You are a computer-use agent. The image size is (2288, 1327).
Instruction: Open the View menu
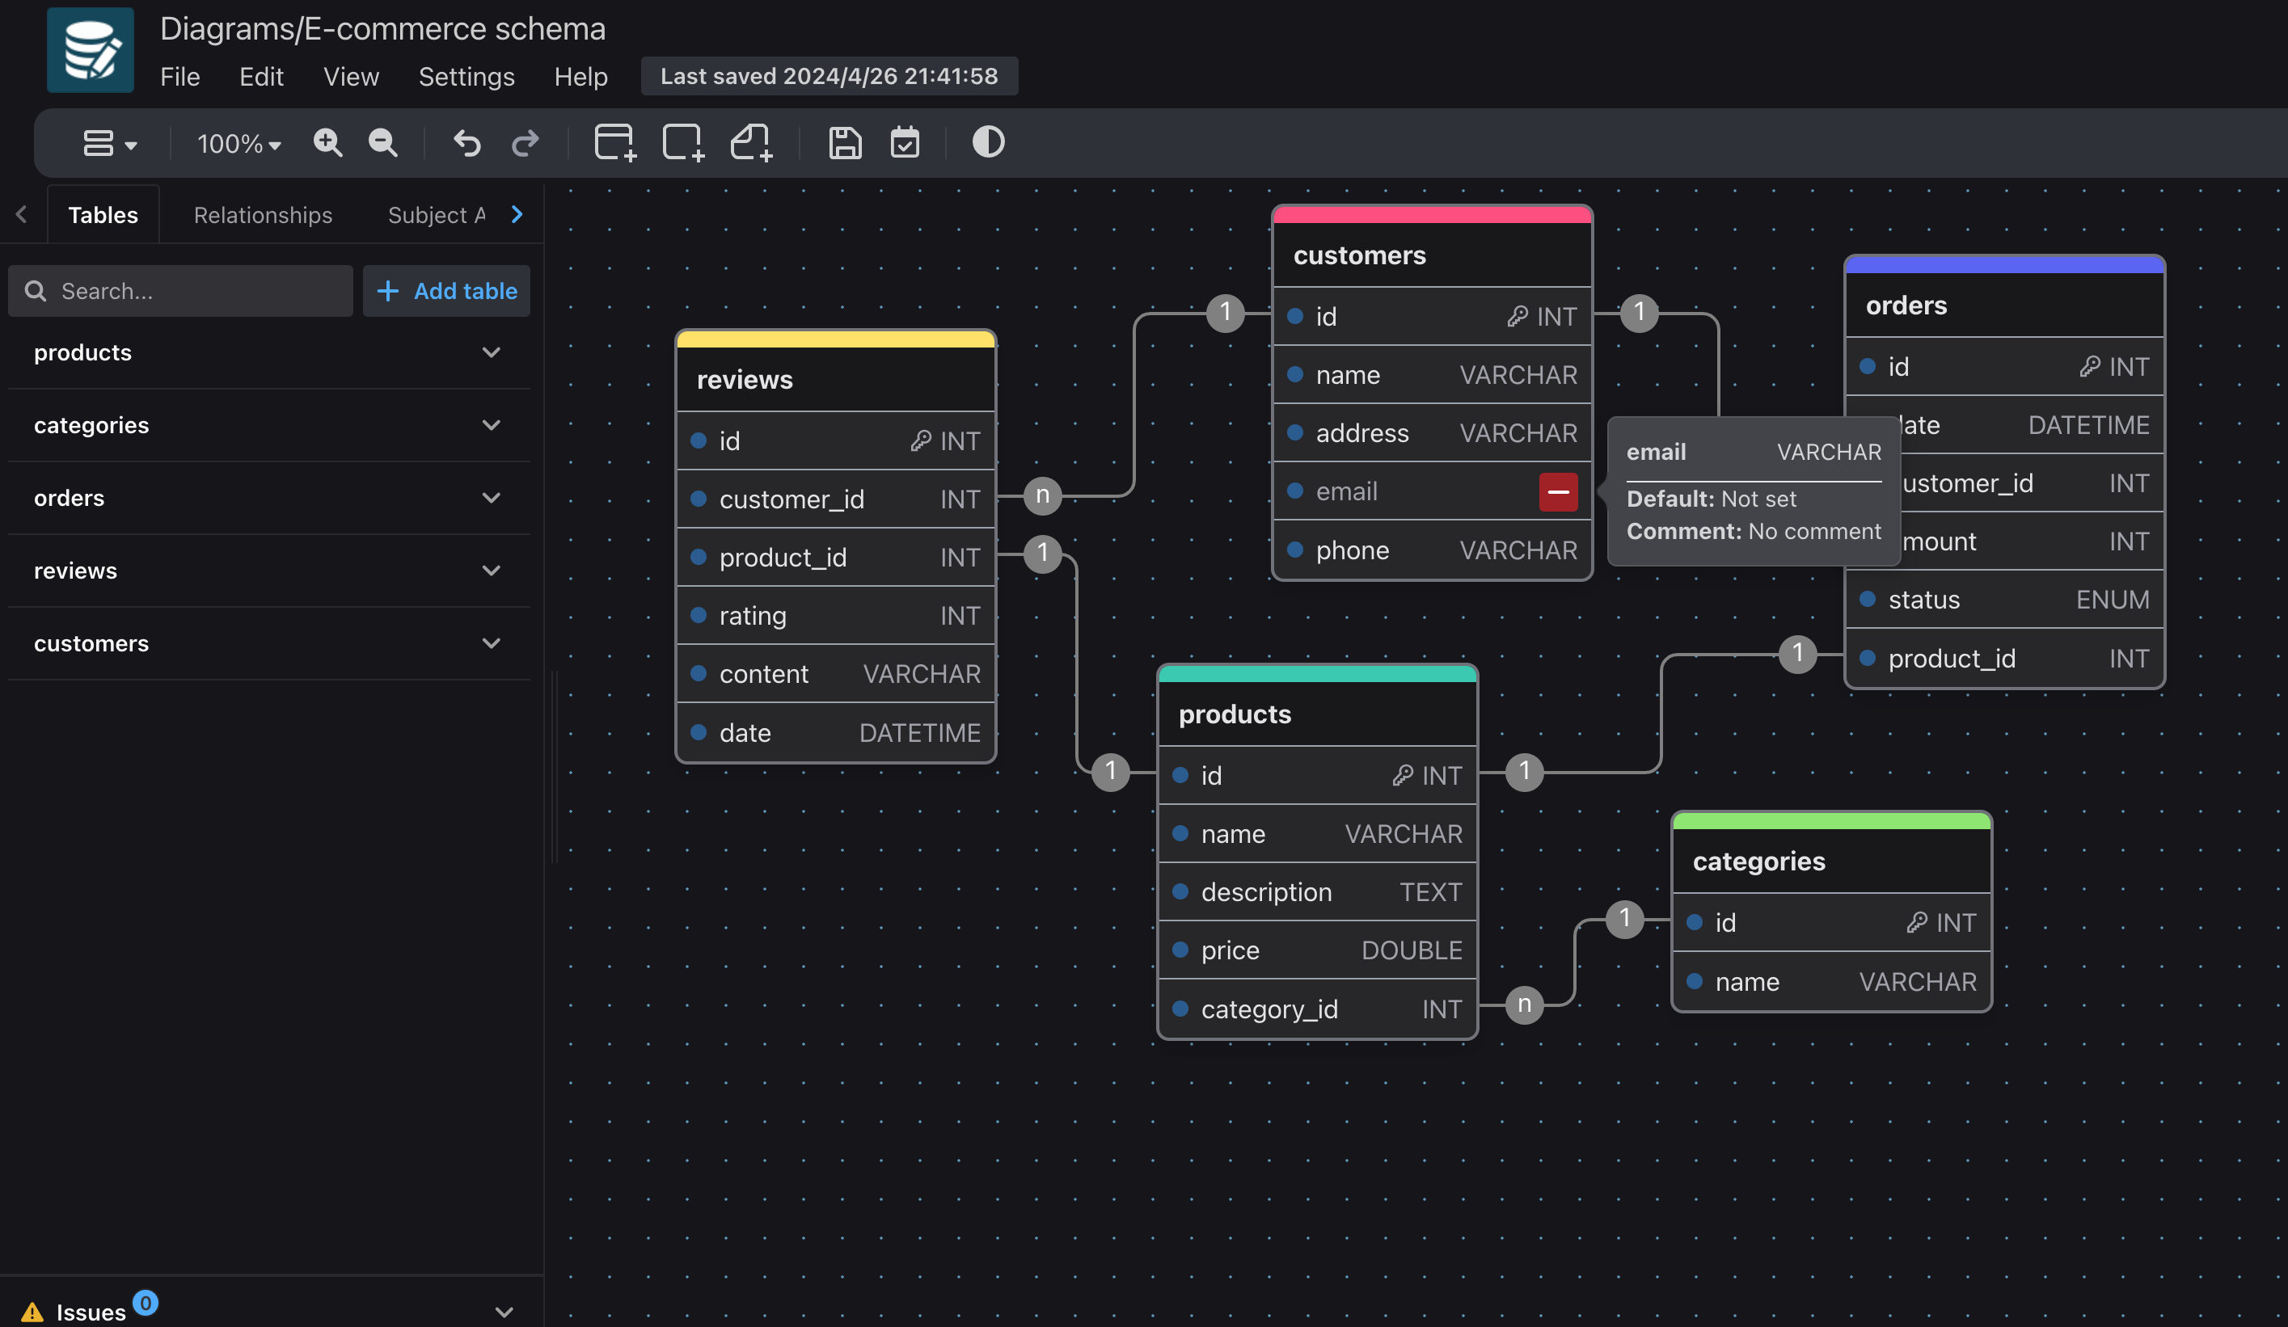352,76
